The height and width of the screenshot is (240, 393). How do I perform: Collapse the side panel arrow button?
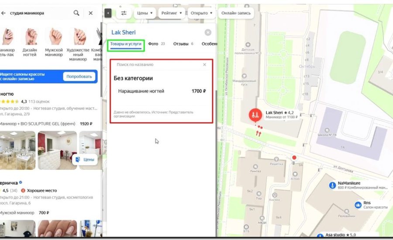coord(108,13)
